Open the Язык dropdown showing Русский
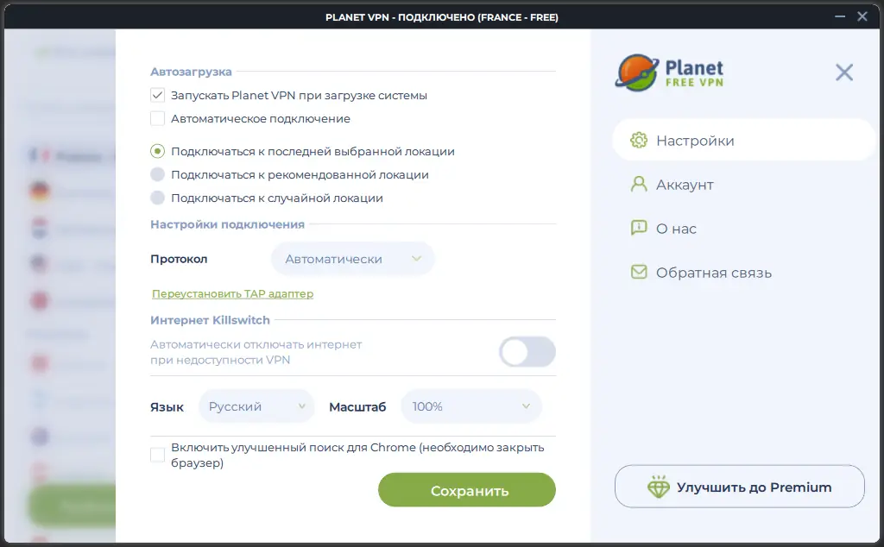Viewport: 884px width, 547px height. [x=256, y=406]
